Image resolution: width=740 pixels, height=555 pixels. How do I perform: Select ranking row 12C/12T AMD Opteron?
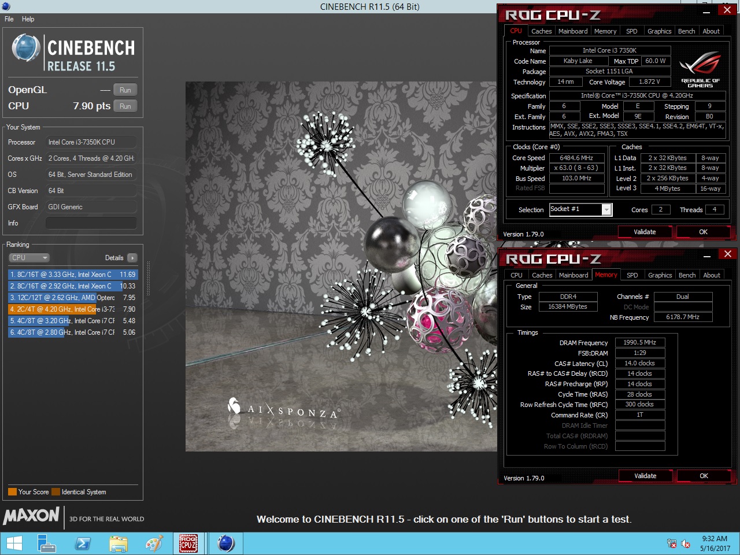(x=73, y=298)
